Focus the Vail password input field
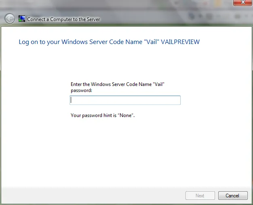This screenshot has height=205, width=253. [x=125, y=100]
